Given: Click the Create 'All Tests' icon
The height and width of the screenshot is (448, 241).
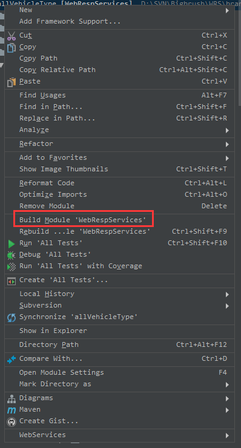Looking at the screenshot, I should pyautogui.click(x=12, y=281).
